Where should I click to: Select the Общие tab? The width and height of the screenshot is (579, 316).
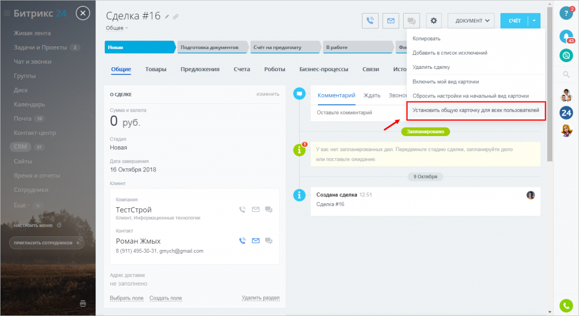[x=121, y=69]
